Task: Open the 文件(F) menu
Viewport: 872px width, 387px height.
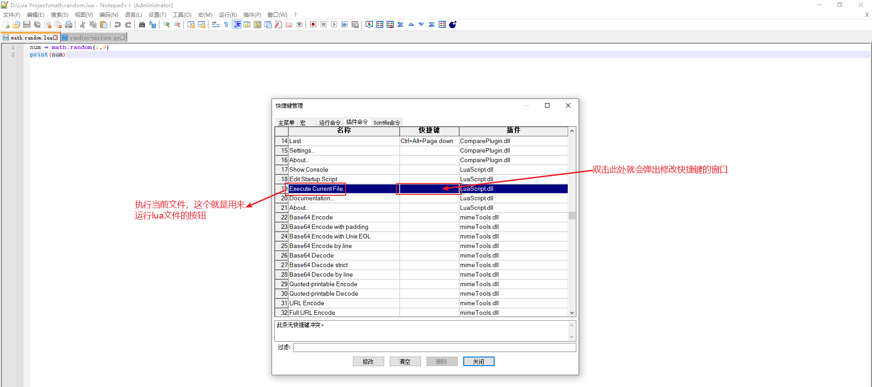Action: click(x=12, y=15)
